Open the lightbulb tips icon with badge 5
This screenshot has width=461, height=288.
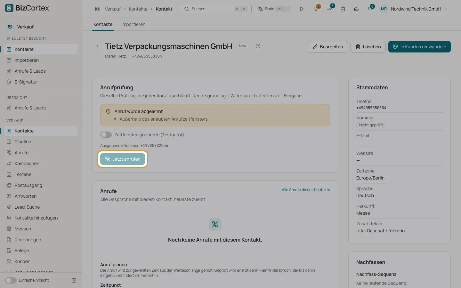[x=316, y=9]
